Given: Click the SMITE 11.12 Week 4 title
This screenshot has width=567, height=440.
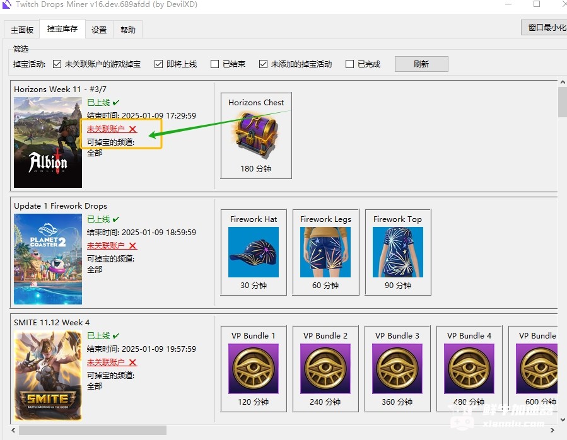Looking at the screenshot, I should pyautogui.click(x=52, y=323).
